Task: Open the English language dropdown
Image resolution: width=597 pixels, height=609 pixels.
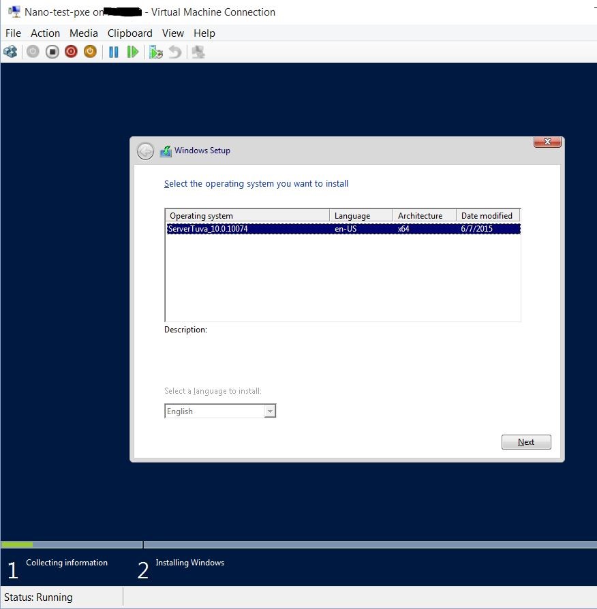Action: [220, 411]
